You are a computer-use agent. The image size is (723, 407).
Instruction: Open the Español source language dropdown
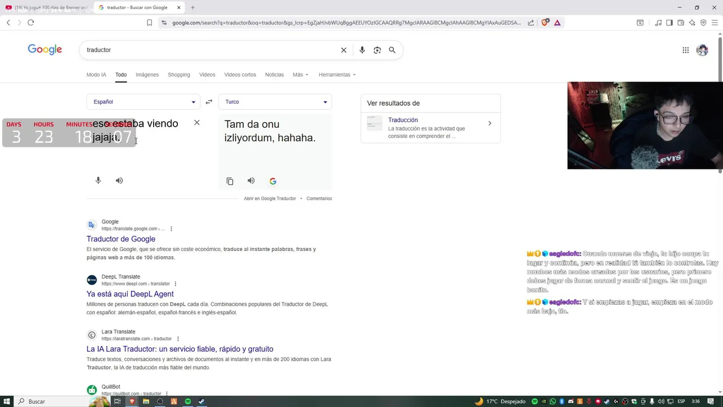pyautogui.click(x=143, y=102)
